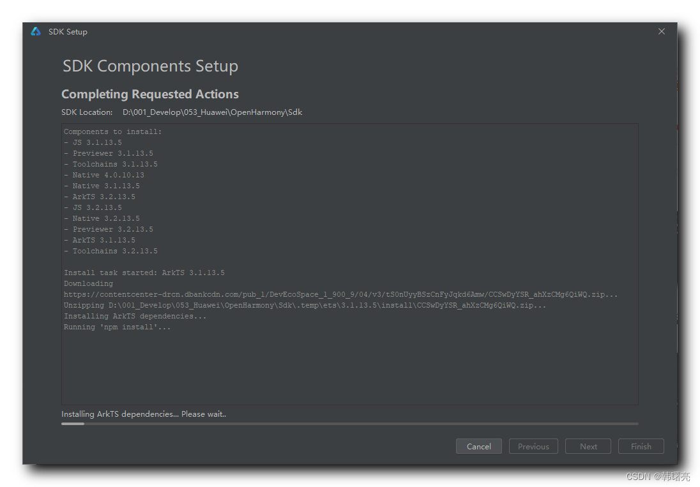Click the contentcenter download URL in the log

coord(340,295)
